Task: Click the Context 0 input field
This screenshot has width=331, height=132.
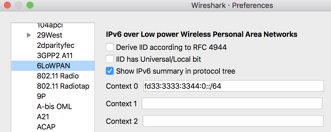Action: coord(233,86)
